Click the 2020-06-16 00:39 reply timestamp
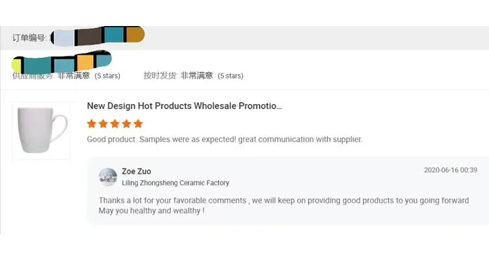Image resolution: width=489 pixels, height=260 pixels. pyautogui.click(x=451, y=170)
